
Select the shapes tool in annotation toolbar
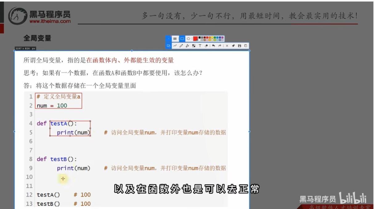point(169,46)
